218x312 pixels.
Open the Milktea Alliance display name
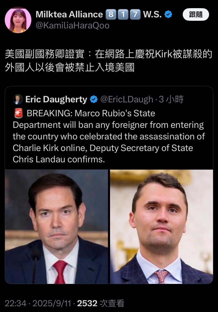[x=69, y=14]
